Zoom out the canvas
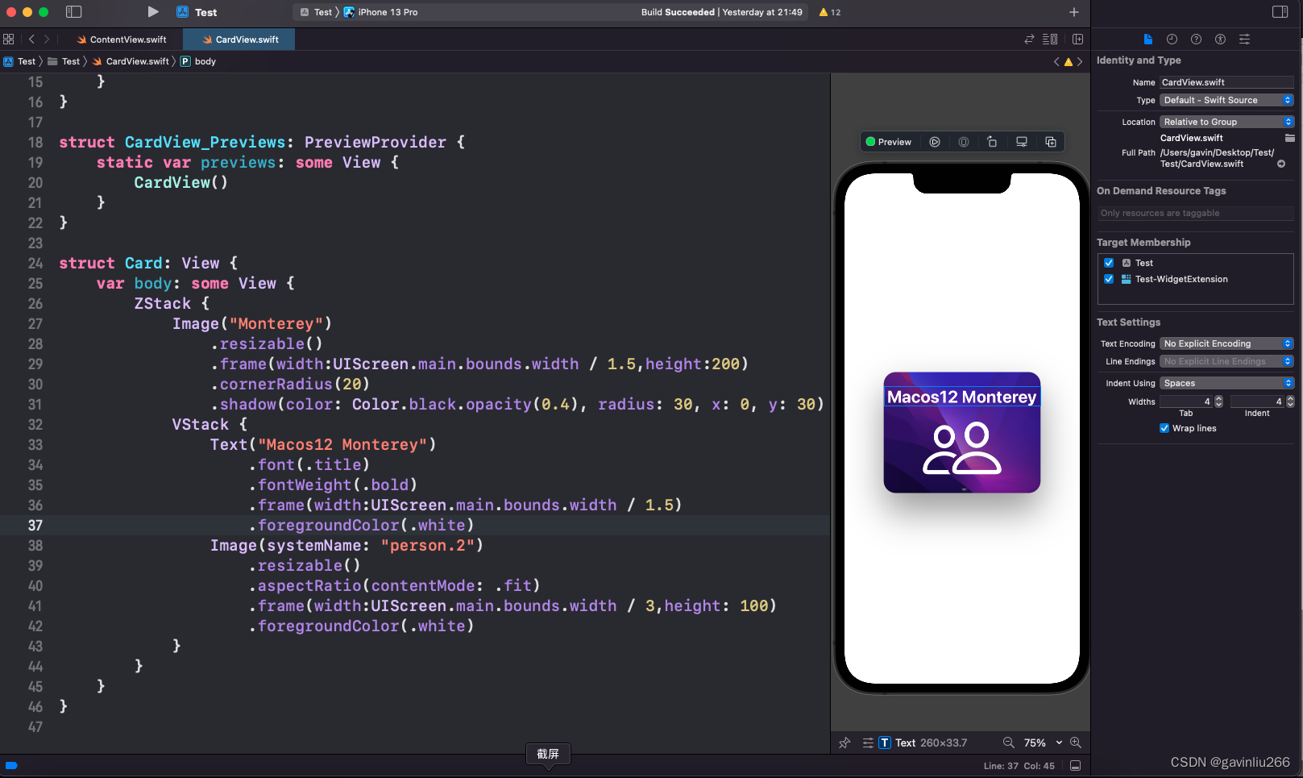 pos(1008,743)
